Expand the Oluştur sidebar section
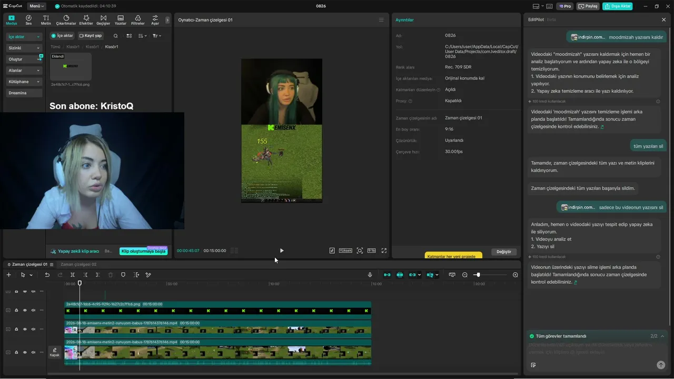 (24, 59)
